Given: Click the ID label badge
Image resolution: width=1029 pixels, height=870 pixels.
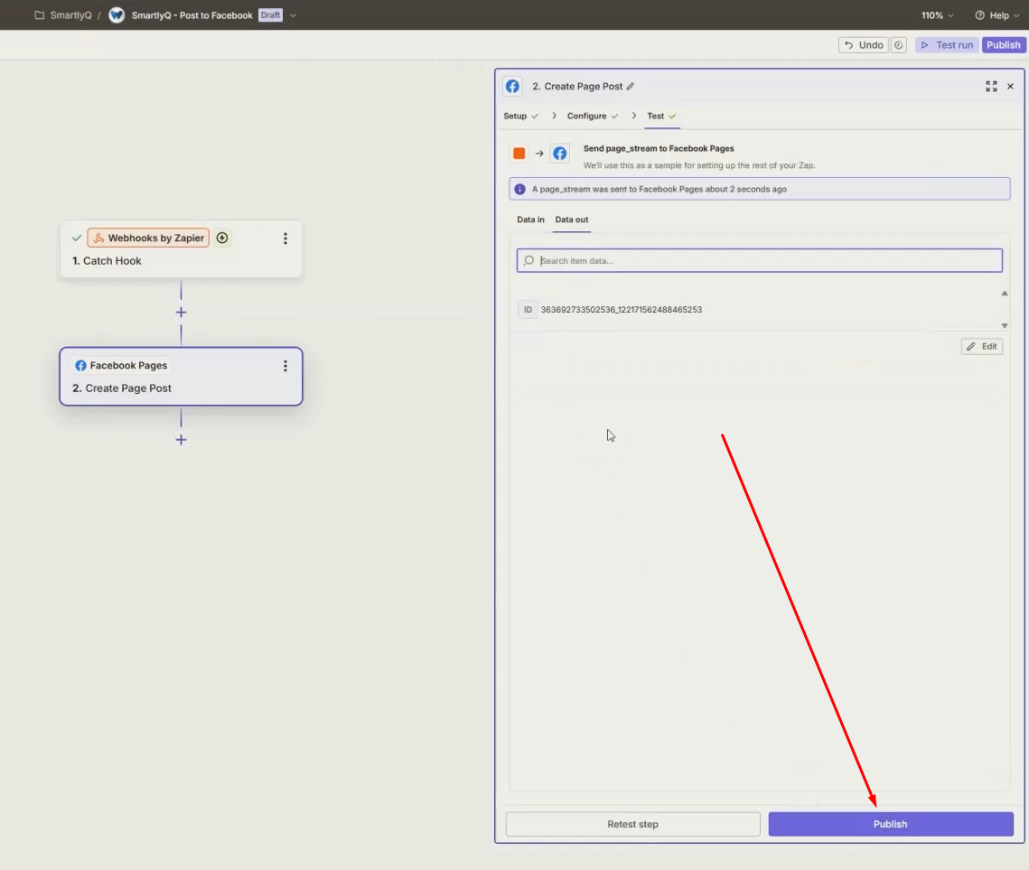Looking at the screenshot, I should 528,310.
